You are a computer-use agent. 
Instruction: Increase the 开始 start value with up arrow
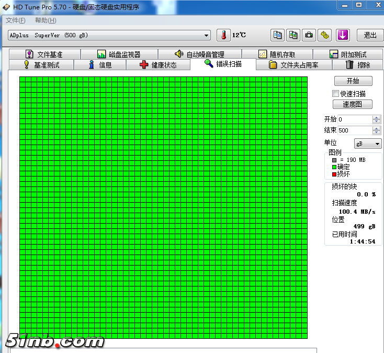point(377,117)
